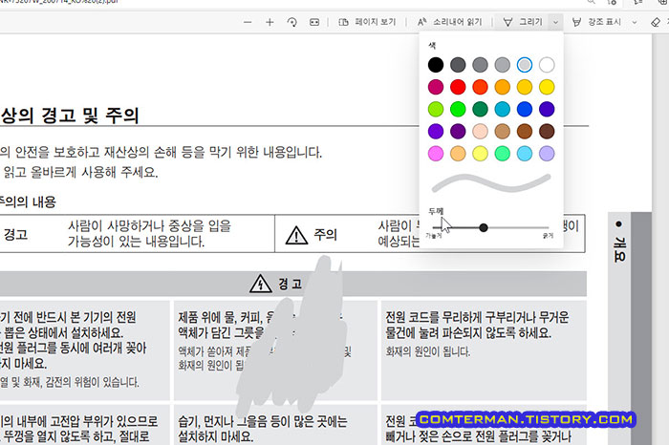Viewport: 669px width, 445px height.
Task: Select the crimson magenta swatch
Action: point(436,87)
